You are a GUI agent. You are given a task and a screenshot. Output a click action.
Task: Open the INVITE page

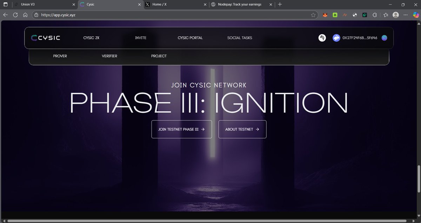[x=141, y=38]
